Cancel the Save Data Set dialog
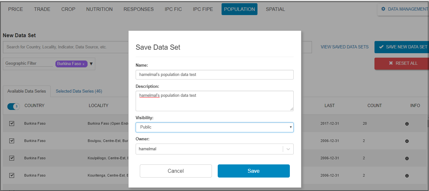 176,171
